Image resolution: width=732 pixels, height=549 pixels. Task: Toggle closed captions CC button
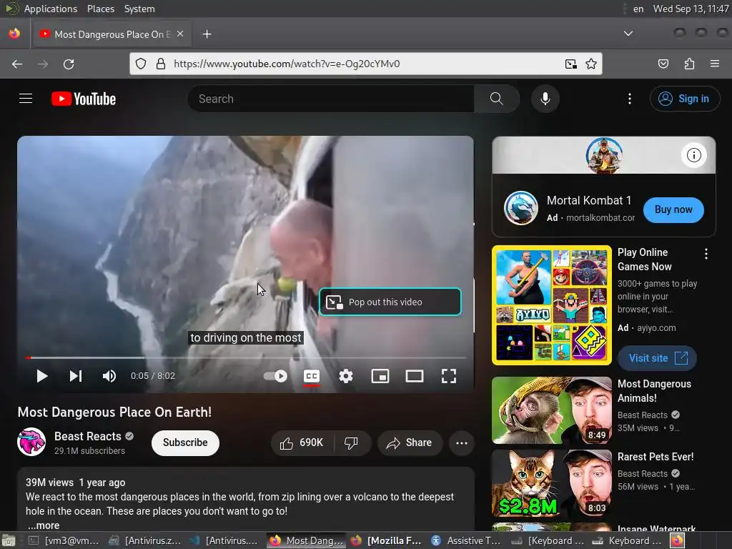312,376
